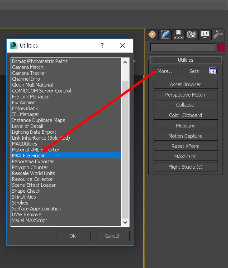228x268 pixels.
Task: Select Surface Approximation entry
Action: 66,209
